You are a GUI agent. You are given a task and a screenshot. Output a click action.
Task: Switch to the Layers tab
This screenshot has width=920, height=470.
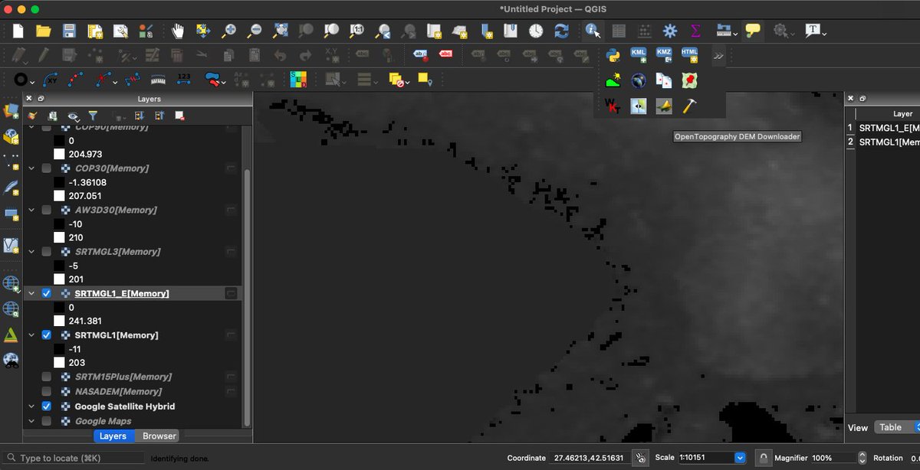(x=113, y=436)
